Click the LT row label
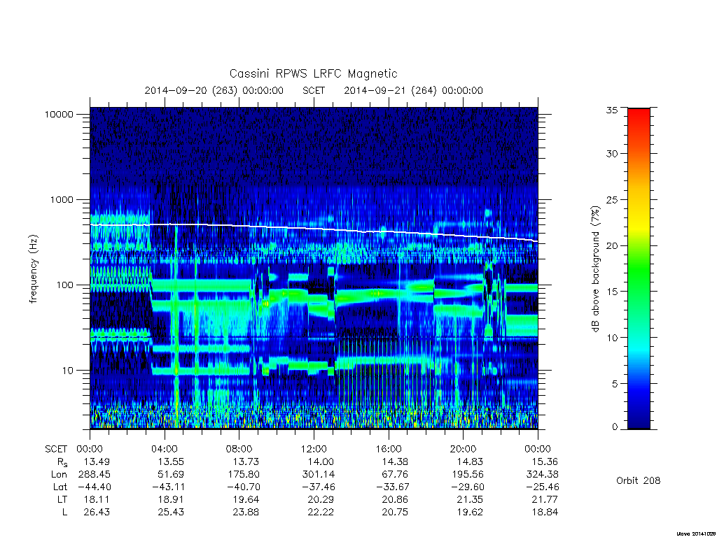Image resolution: width=717 pixels, height=537 pixels. (62, 499)
